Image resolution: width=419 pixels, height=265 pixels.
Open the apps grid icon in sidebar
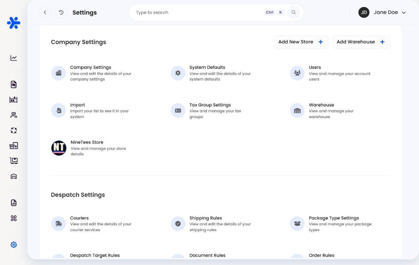tap(13, 218)
